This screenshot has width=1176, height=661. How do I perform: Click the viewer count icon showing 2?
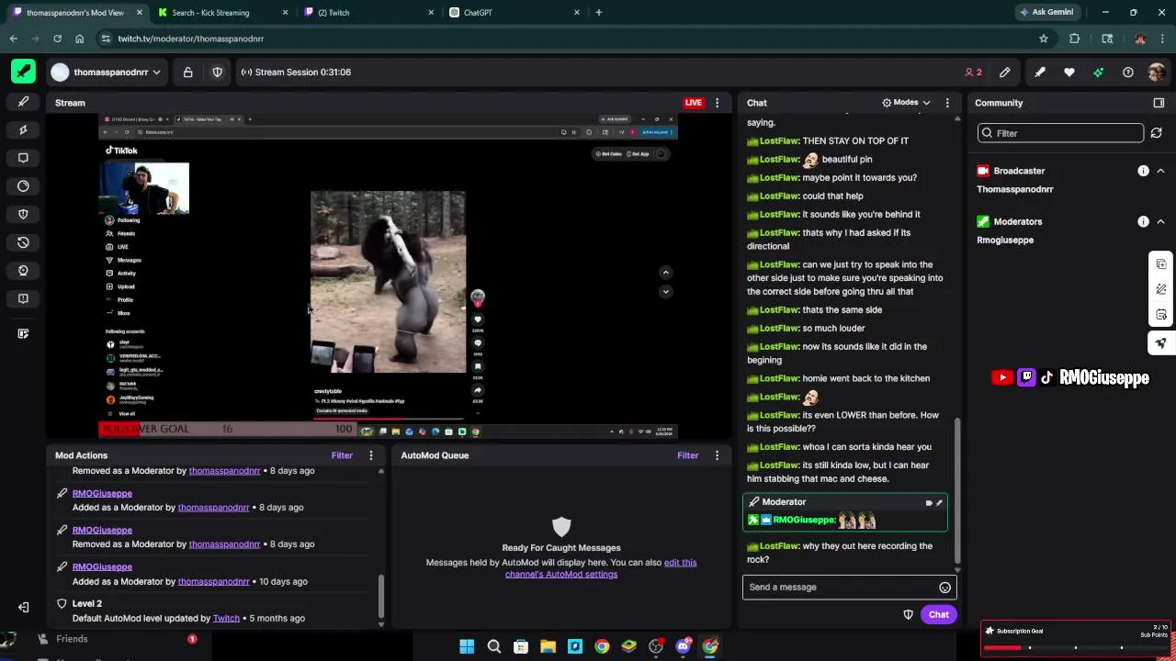coord(973,72)
